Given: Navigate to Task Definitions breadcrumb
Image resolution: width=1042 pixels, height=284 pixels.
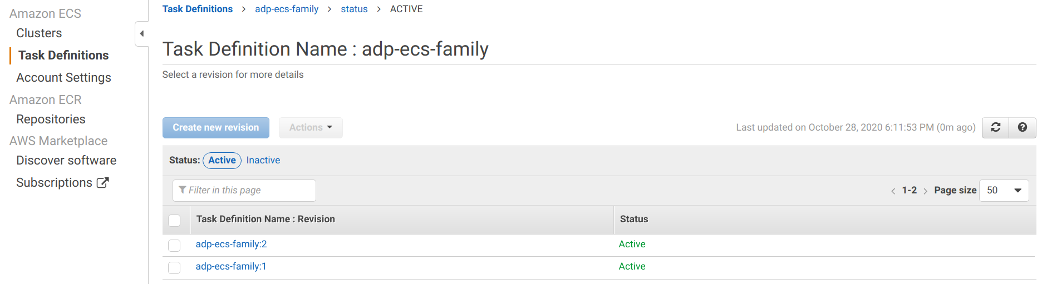Looking at the screenshot, I should coord(198,9).
